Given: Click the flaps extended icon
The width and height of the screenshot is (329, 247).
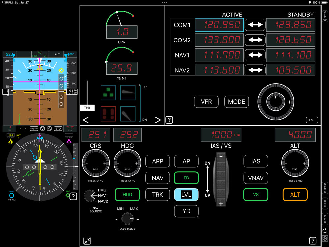Looking at the screenshot, I should click(x=128, y=114).
